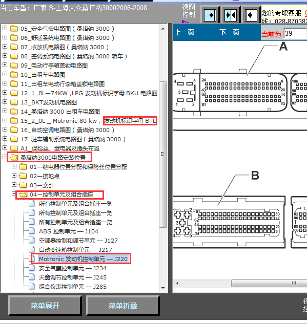Click the converging-arrows view control icon
Image resolution: width=307 pixels, height=324 pixels.
pos(231,15)
